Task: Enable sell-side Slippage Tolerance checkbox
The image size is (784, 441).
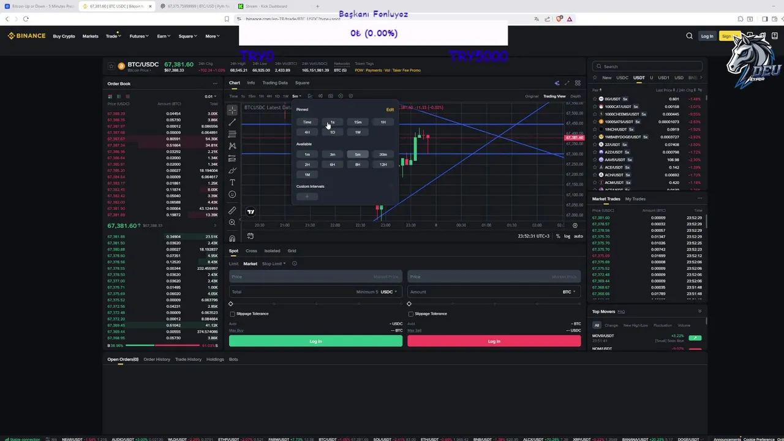Action: (x=410, y=314)
